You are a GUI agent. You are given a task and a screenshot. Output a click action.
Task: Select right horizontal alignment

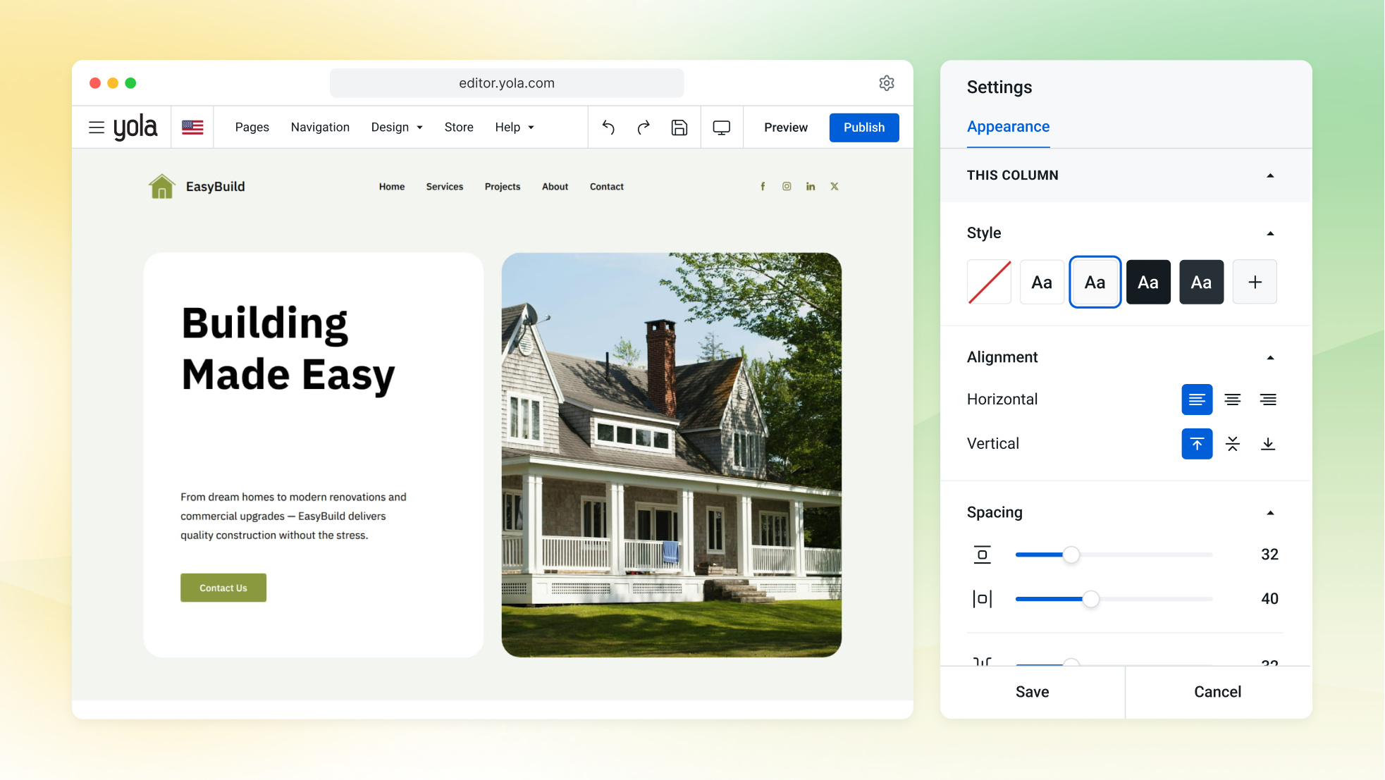point(1267,400)
